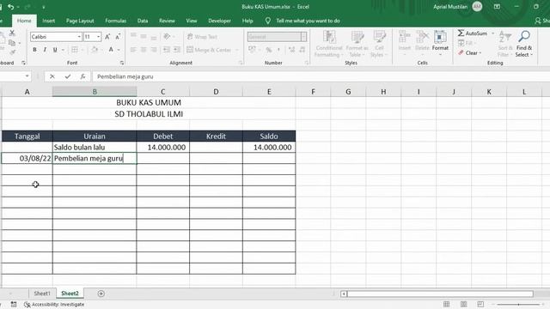Click Accessibility: Investigate in status bar
The image size is (550, 309).
54,305
